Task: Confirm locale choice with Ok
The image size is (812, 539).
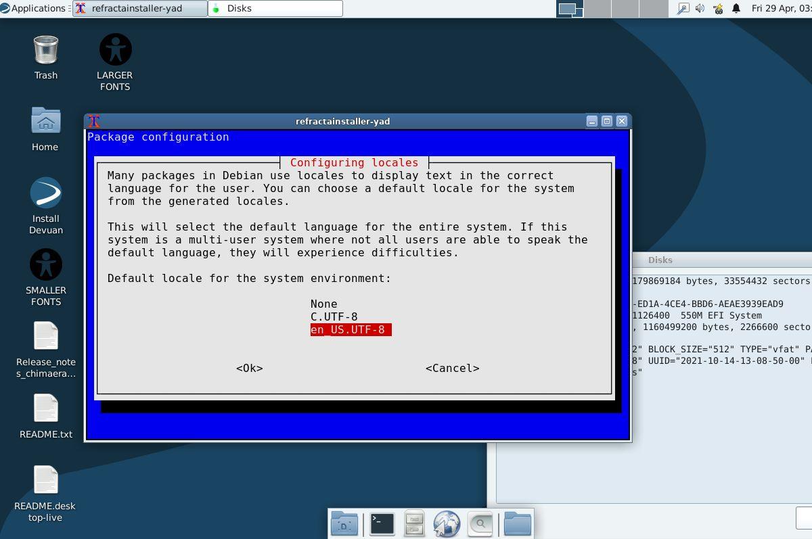Action: (x=249, y=368)
